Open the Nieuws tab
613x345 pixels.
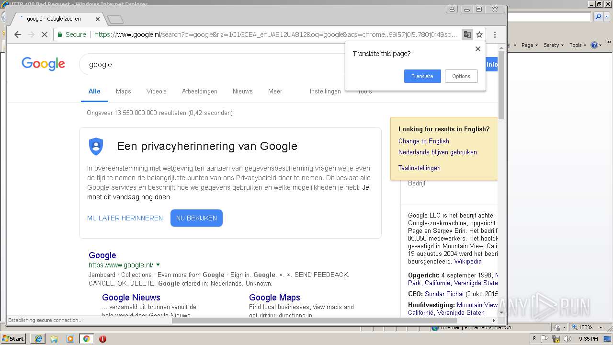[x=243, y=91]
